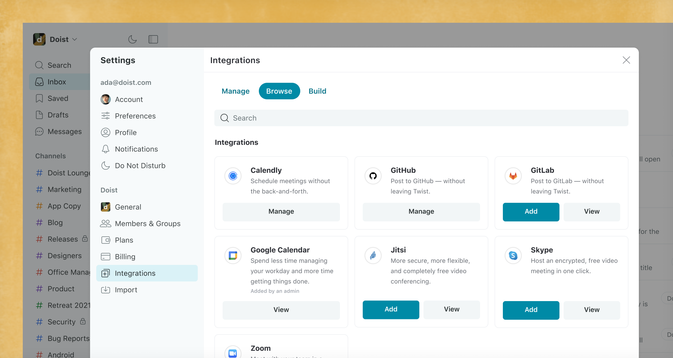The width and height of the screenshot is (673, 358).
Task: Open Saved items bookmark icon
Action: (x=39, y=98)
